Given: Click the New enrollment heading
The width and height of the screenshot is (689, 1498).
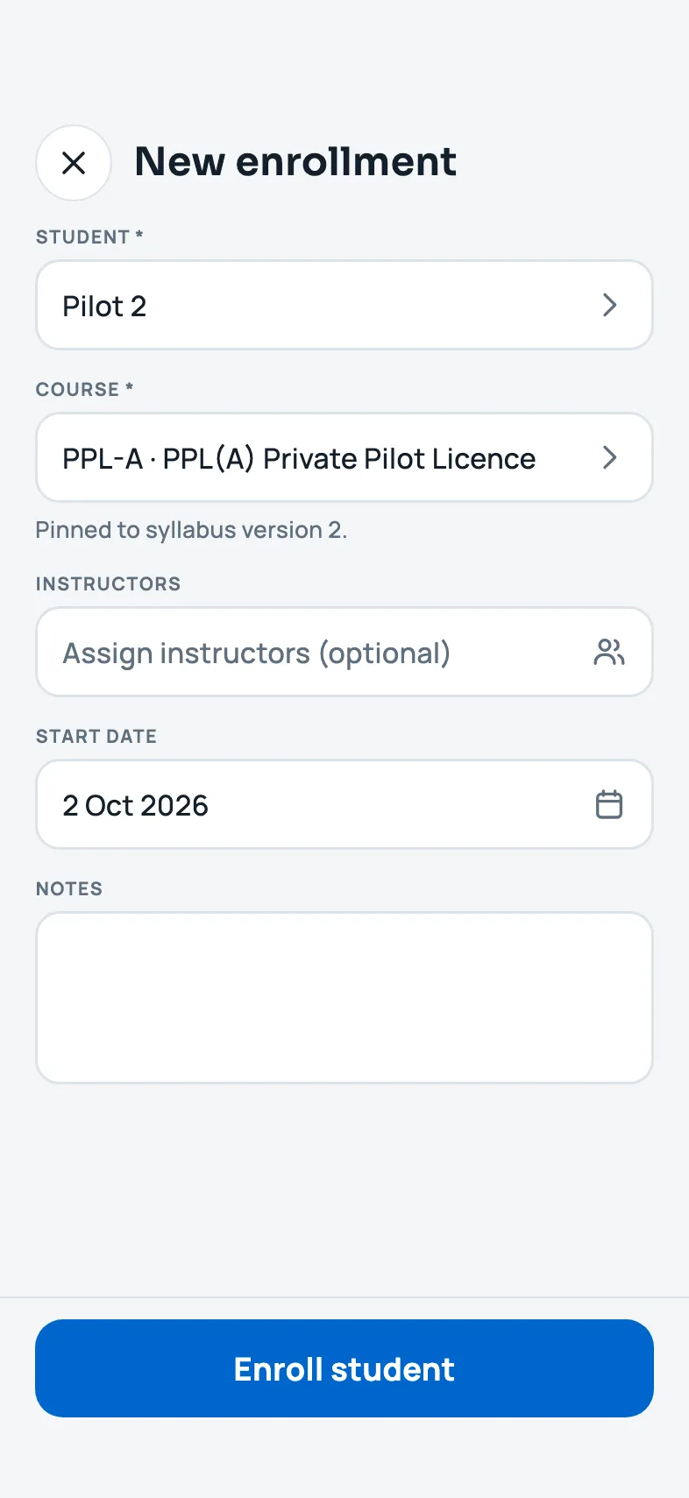Looking at the screenshot, I should click(x=295, y=162).
